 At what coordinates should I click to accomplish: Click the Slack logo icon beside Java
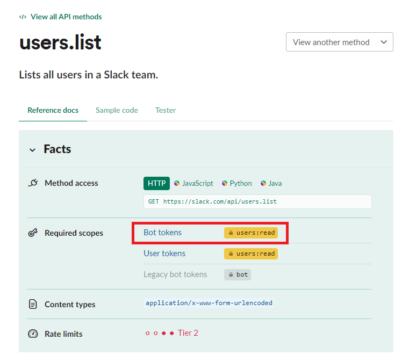coord(263,184)
